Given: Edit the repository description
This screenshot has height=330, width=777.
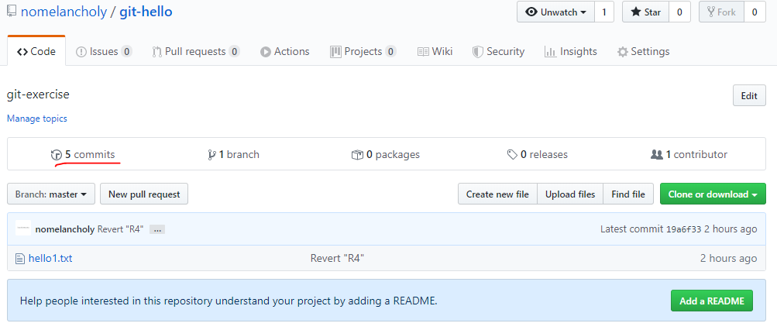Looking at the screenshot, I should click(x=749, y=95).
